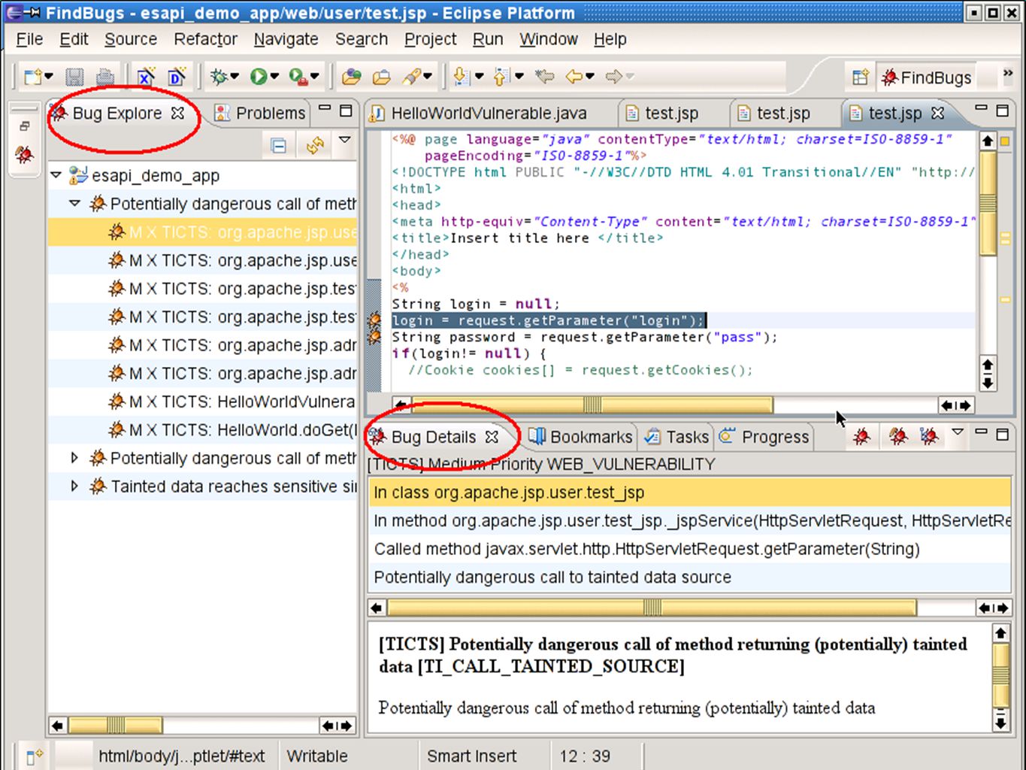The width and height of the screenshot is (1026, 770).
Task: Click the bug marker beside the login line
Action: pos(374,320)
